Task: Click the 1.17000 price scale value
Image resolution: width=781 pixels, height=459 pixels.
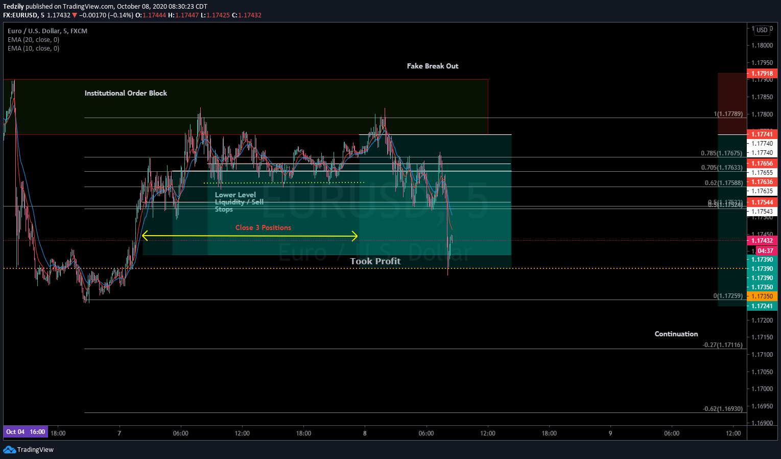Action: pos(762,389)
